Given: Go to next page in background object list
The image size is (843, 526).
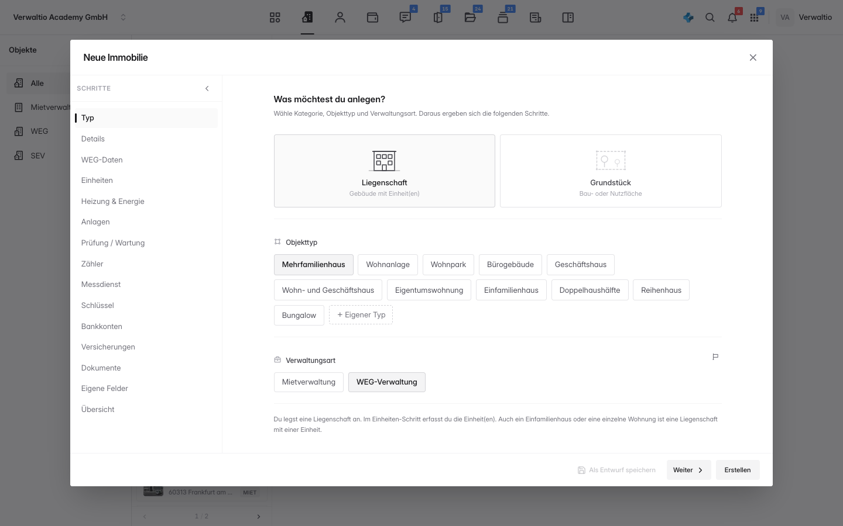Looking at the screenshot, I should [259, 516].
